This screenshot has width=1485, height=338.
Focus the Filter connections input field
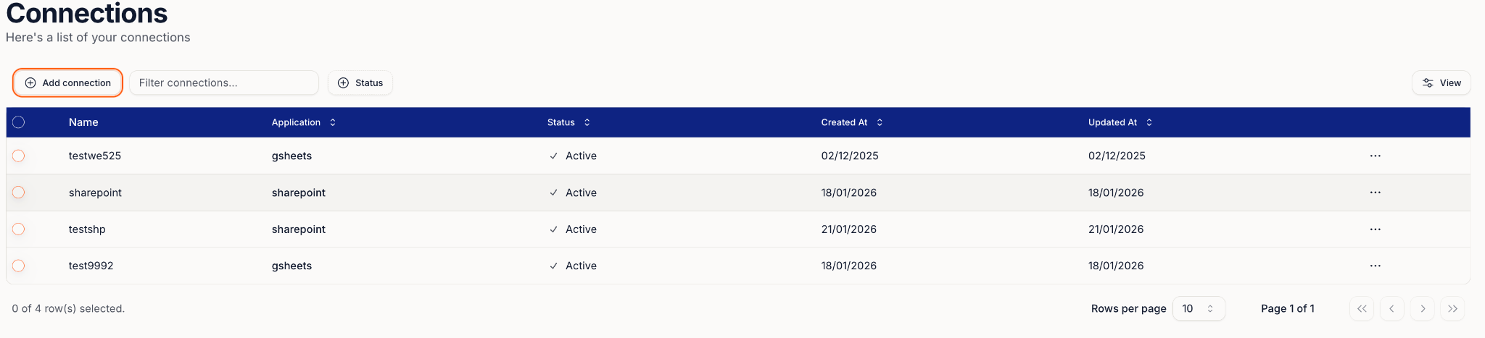(224, 83)
